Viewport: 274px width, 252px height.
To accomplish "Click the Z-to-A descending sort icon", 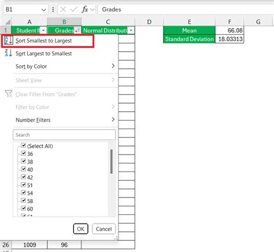I will click(9, 53).
